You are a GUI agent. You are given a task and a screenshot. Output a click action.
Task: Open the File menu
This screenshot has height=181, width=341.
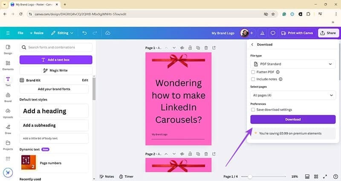click(20, 33)
